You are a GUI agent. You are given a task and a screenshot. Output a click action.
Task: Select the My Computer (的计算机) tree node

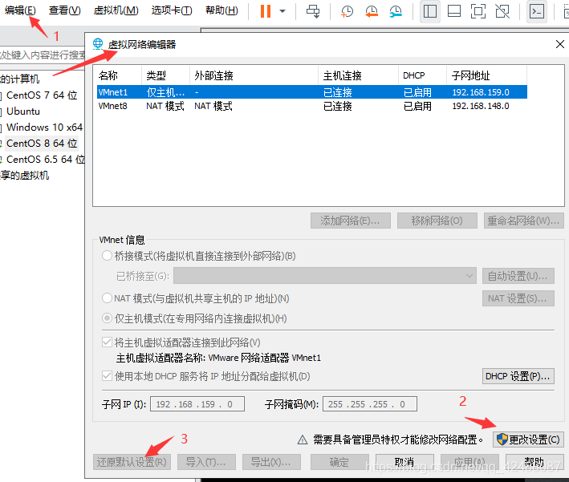[19, 79]
